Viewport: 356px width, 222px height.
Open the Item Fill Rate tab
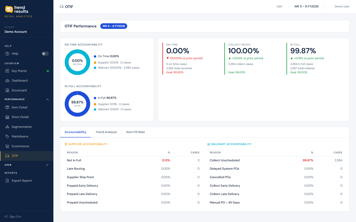click(135, 132)
